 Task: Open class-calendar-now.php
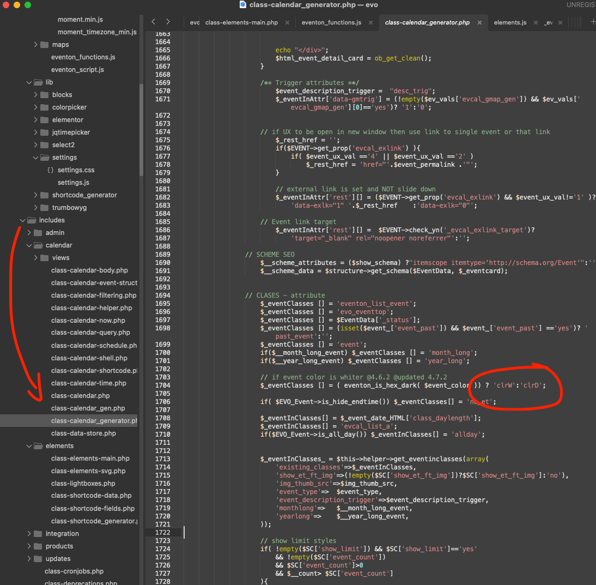coord(88,321)
